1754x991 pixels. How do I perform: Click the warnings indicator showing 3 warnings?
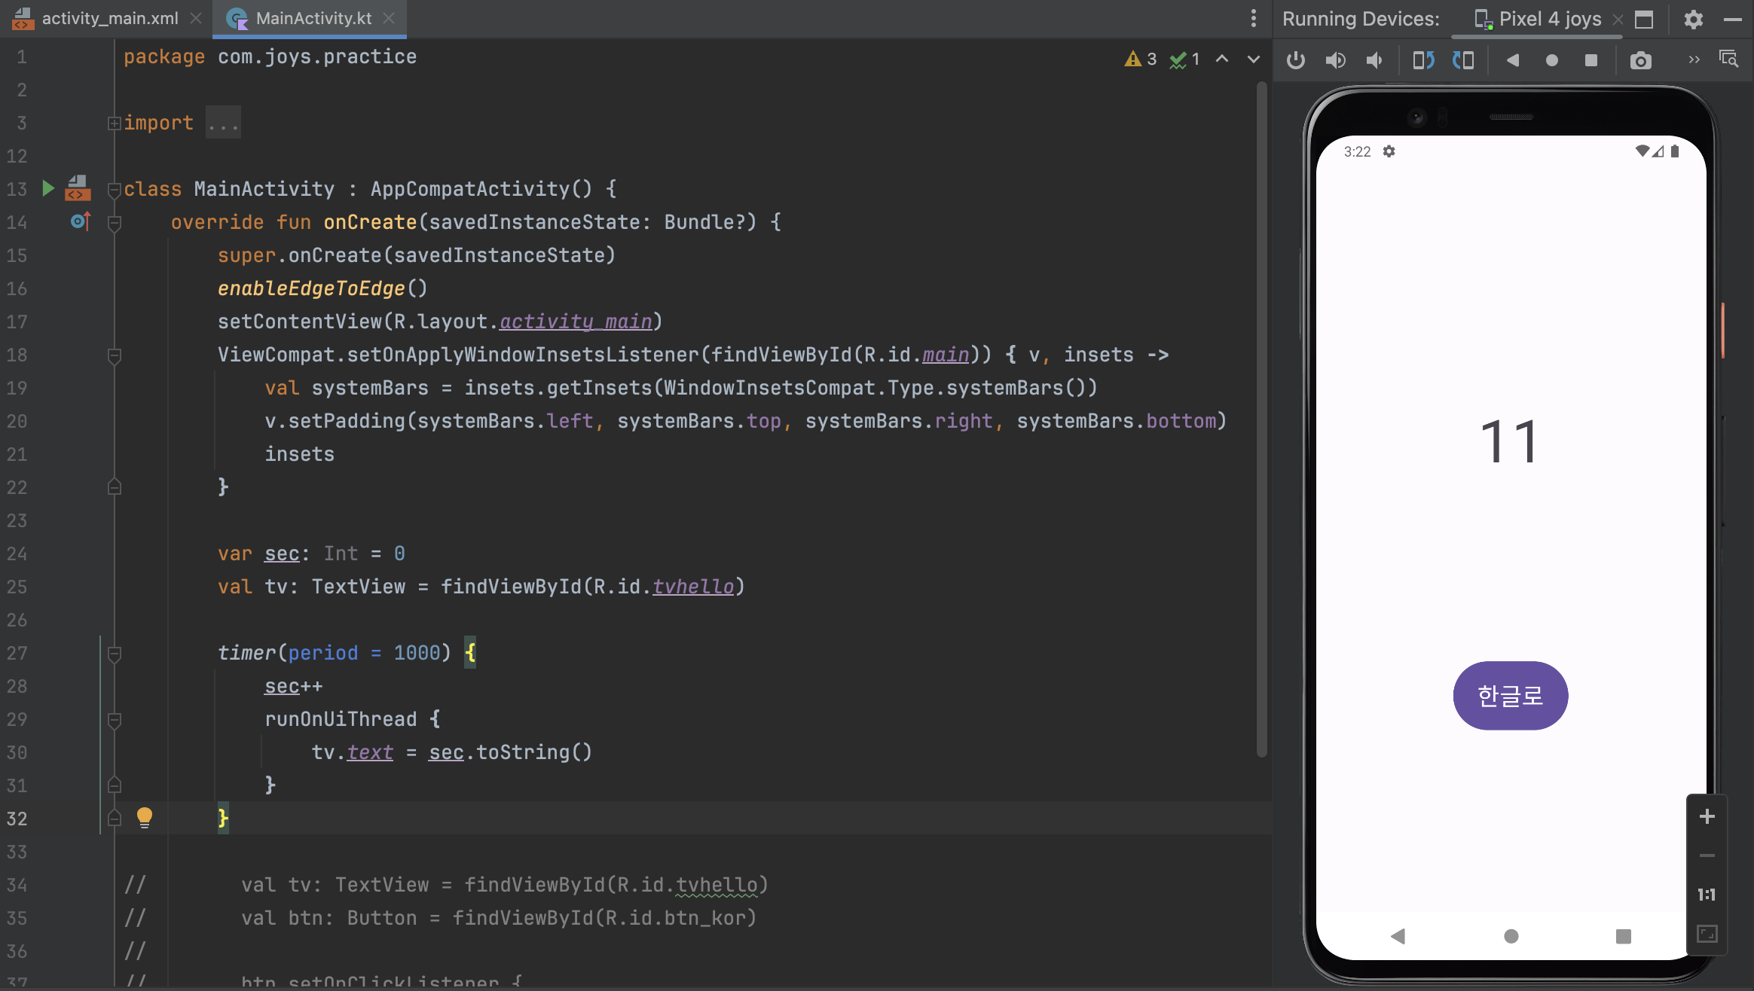(x=1140, y=59)
